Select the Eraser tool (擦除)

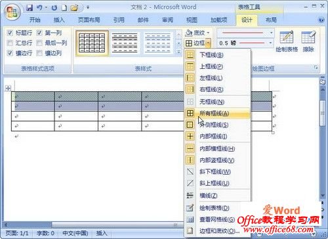[x=308, y=41]
